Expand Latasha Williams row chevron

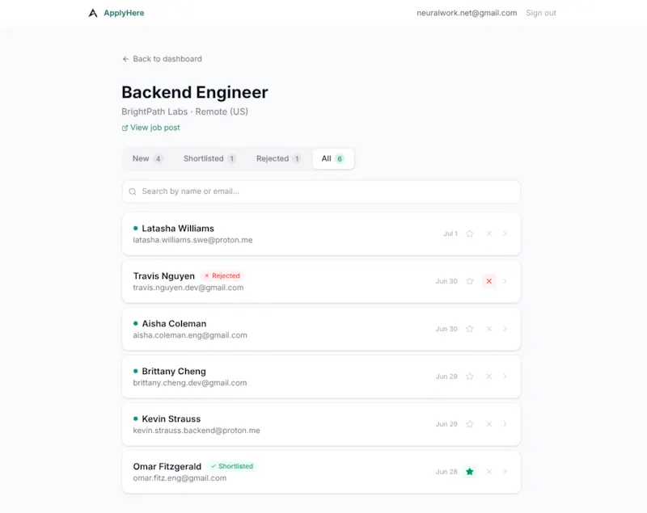pos(505,233)
